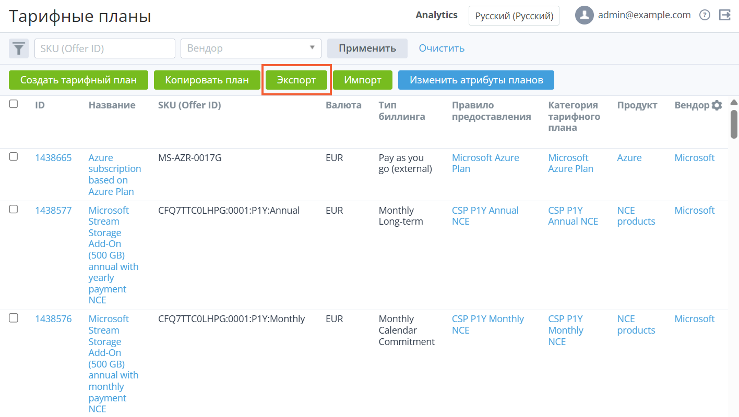The image size is (739, 417).
Task: Open Microsoft vendor link in row 1438665
Action: [x=695, y=157]
